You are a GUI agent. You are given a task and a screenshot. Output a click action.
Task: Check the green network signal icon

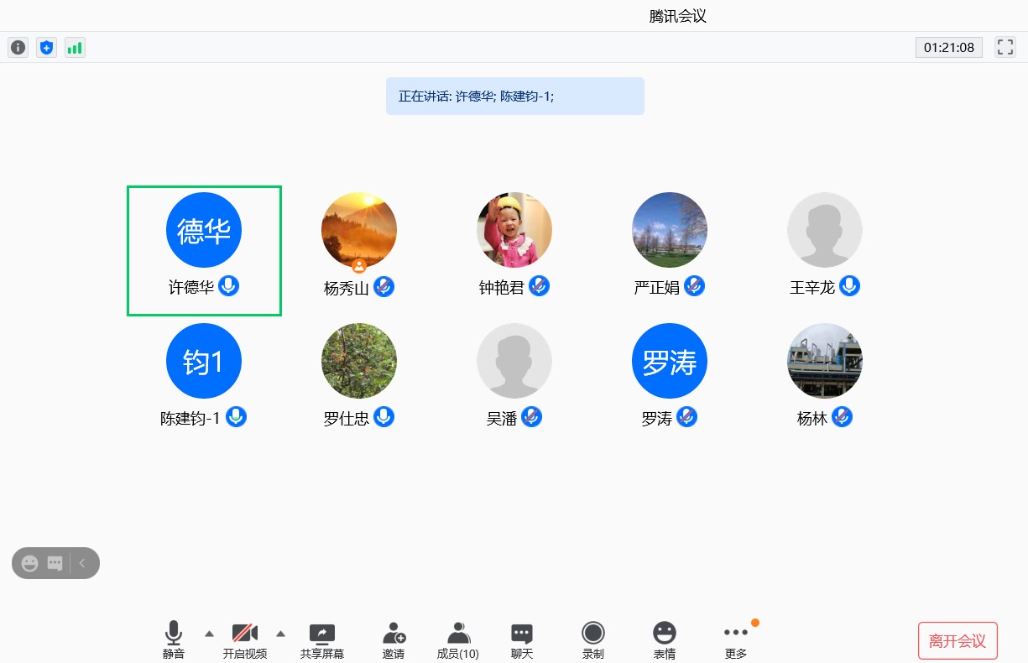[75, 48]
